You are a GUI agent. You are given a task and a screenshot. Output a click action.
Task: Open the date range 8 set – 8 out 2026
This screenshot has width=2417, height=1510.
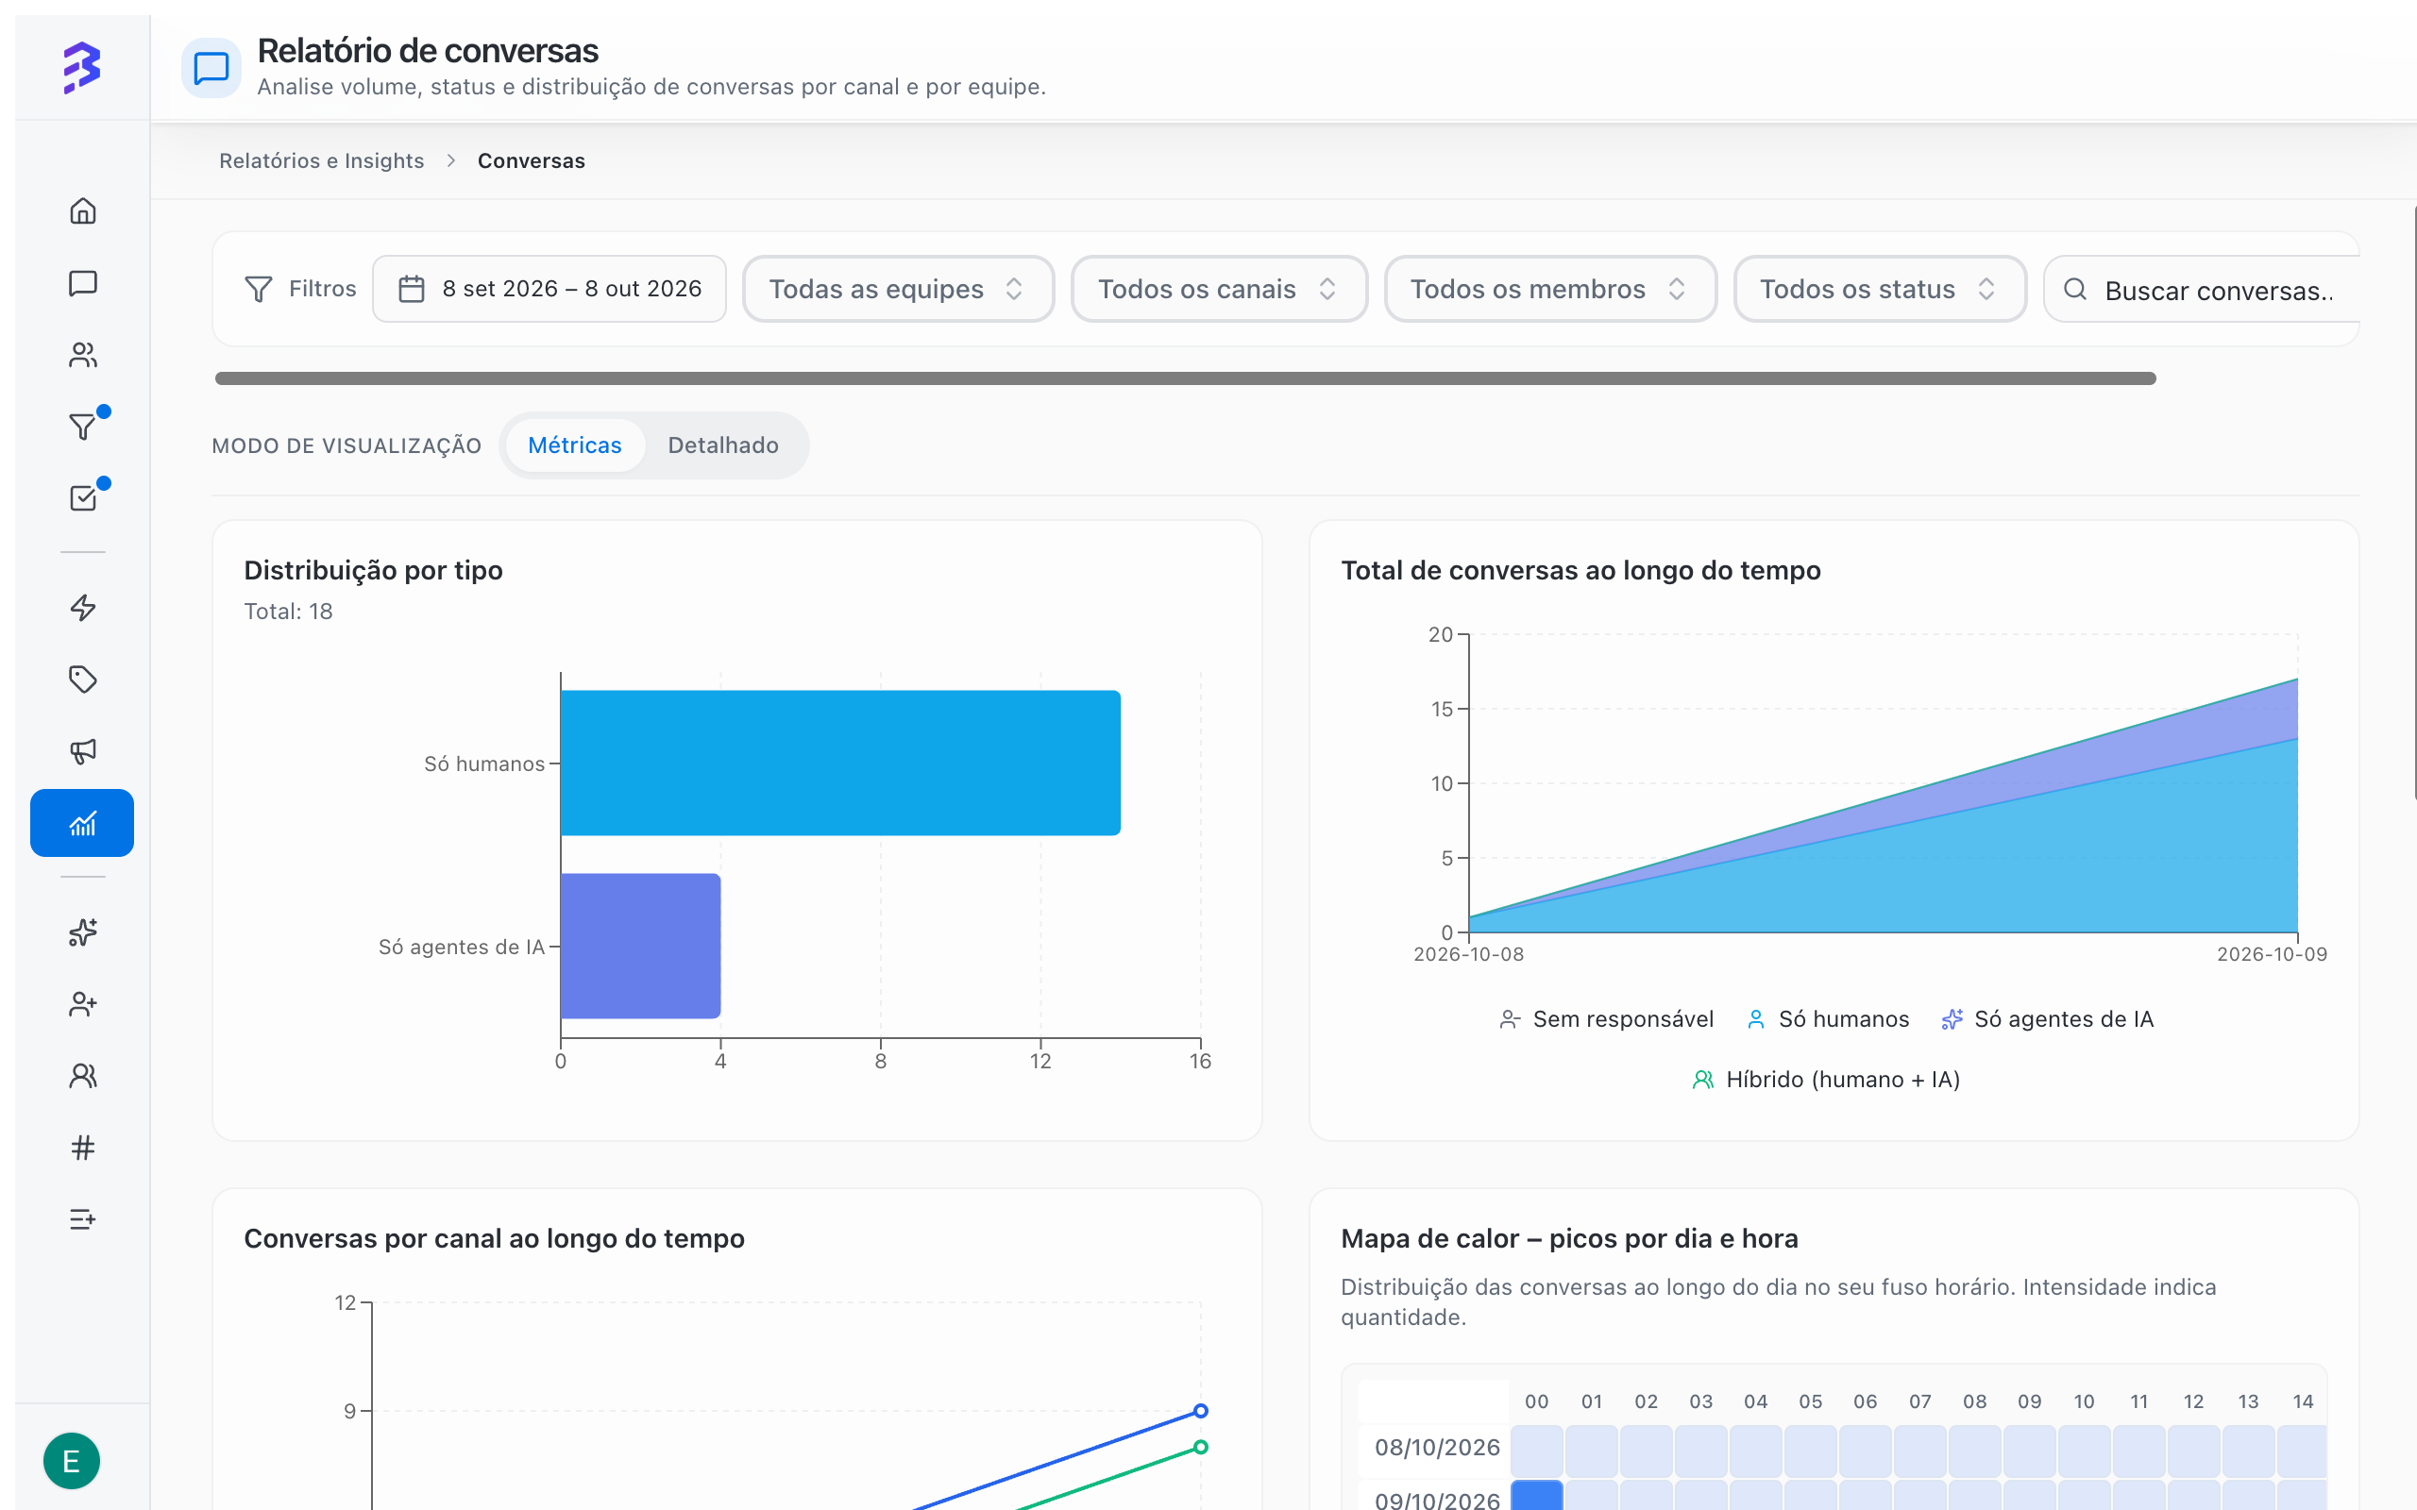[x=549, y=290]
